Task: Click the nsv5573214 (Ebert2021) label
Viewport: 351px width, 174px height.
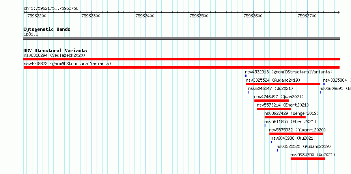Action: [x=283, y=105]
